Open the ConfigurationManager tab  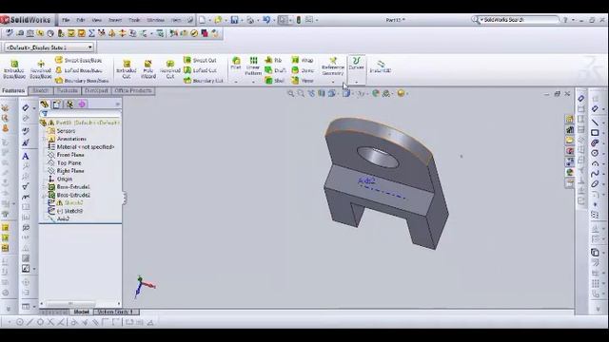69,104
